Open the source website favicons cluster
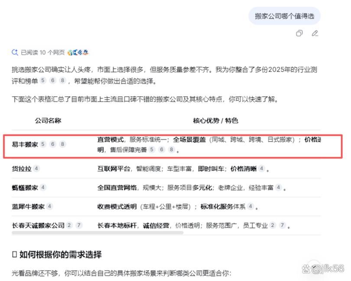The image size is (351, 281). click(78, 52)
